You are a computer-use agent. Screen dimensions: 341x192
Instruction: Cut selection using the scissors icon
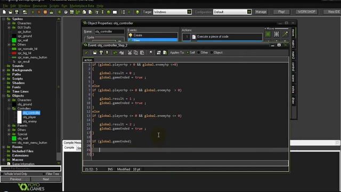click(129, 52)
